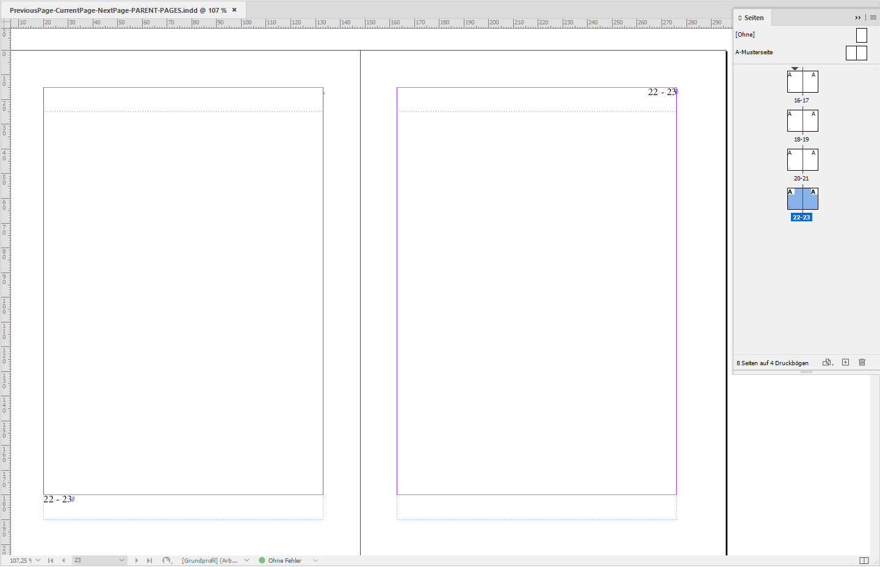Open the page number dropdown in status bar
This screenshot has width=880, height=567.
click(x=121, y=560)
